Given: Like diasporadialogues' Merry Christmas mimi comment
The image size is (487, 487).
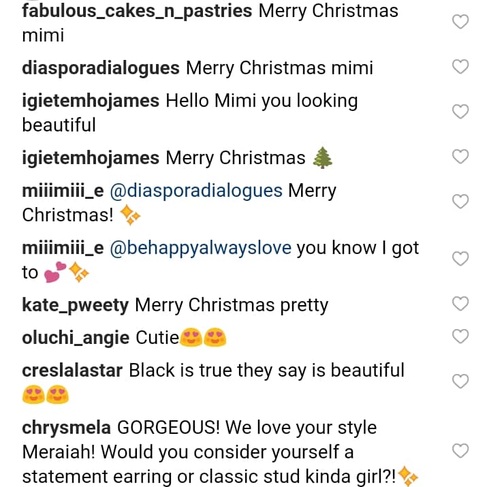Looking at the screenshot, I should pyautogui.click(x=460, y=67).
